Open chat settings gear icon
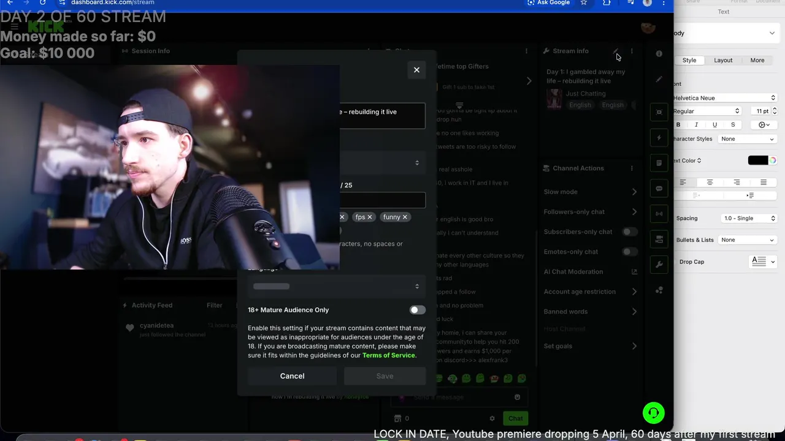This screenshot has width=785, height=441. [x=492, y=418]
